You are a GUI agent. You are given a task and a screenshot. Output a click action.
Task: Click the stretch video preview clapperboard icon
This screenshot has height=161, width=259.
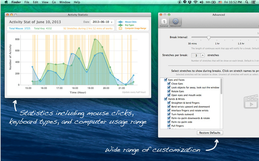pos(251,101)
